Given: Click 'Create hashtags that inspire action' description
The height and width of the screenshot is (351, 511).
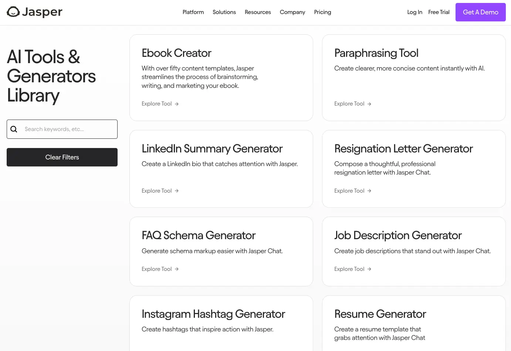Looking at the screenshot, I should pos(207,329).
